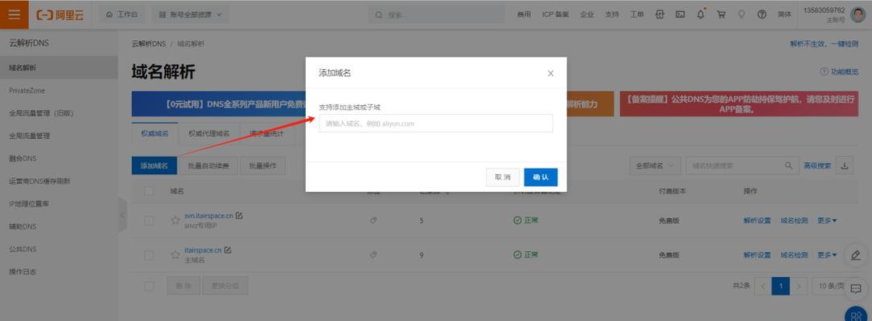Viewport: 872px width, 321px height.
Task: Click the tag icon for svn.itairspace.cn
Action: point(373,221)
